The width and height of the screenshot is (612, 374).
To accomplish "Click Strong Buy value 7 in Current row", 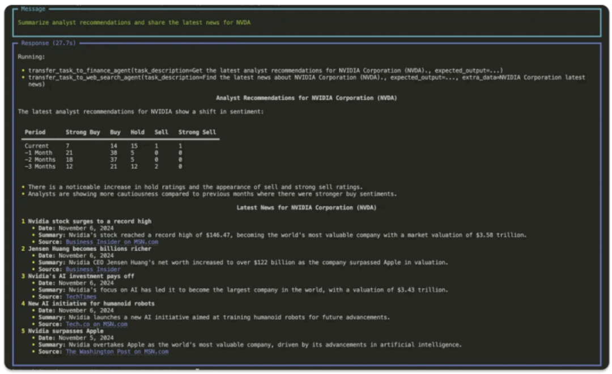I will [67, 146].
